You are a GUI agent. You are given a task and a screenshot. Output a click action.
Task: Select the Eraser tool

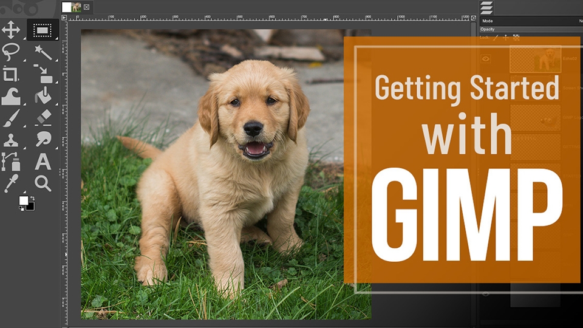44,117
